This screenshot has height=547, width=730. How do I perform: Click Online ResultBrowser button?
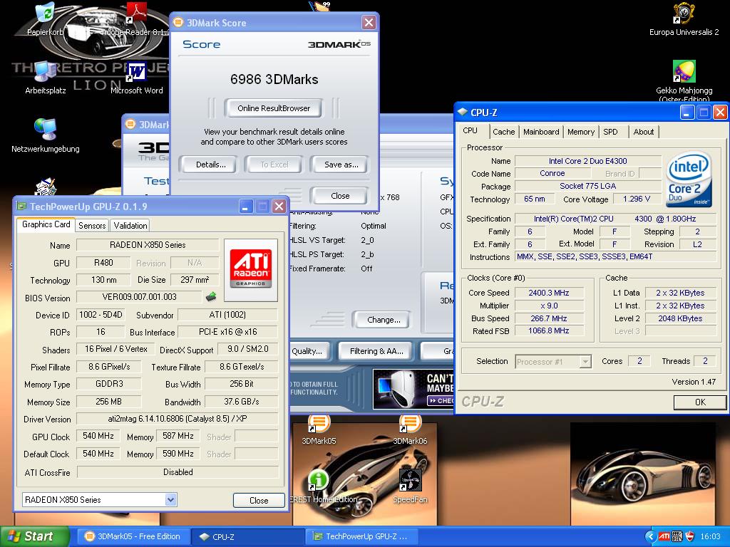pyautogui.click(x=274, y=108)
